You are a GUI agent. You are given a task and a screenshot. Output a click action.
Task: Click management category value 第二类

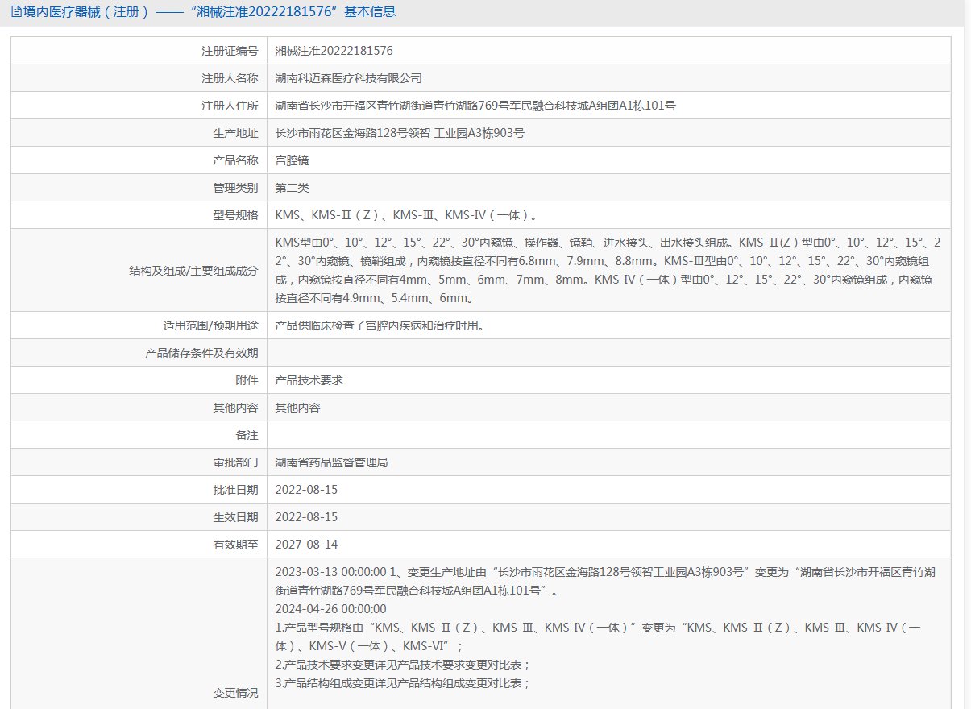pos(293,188)
